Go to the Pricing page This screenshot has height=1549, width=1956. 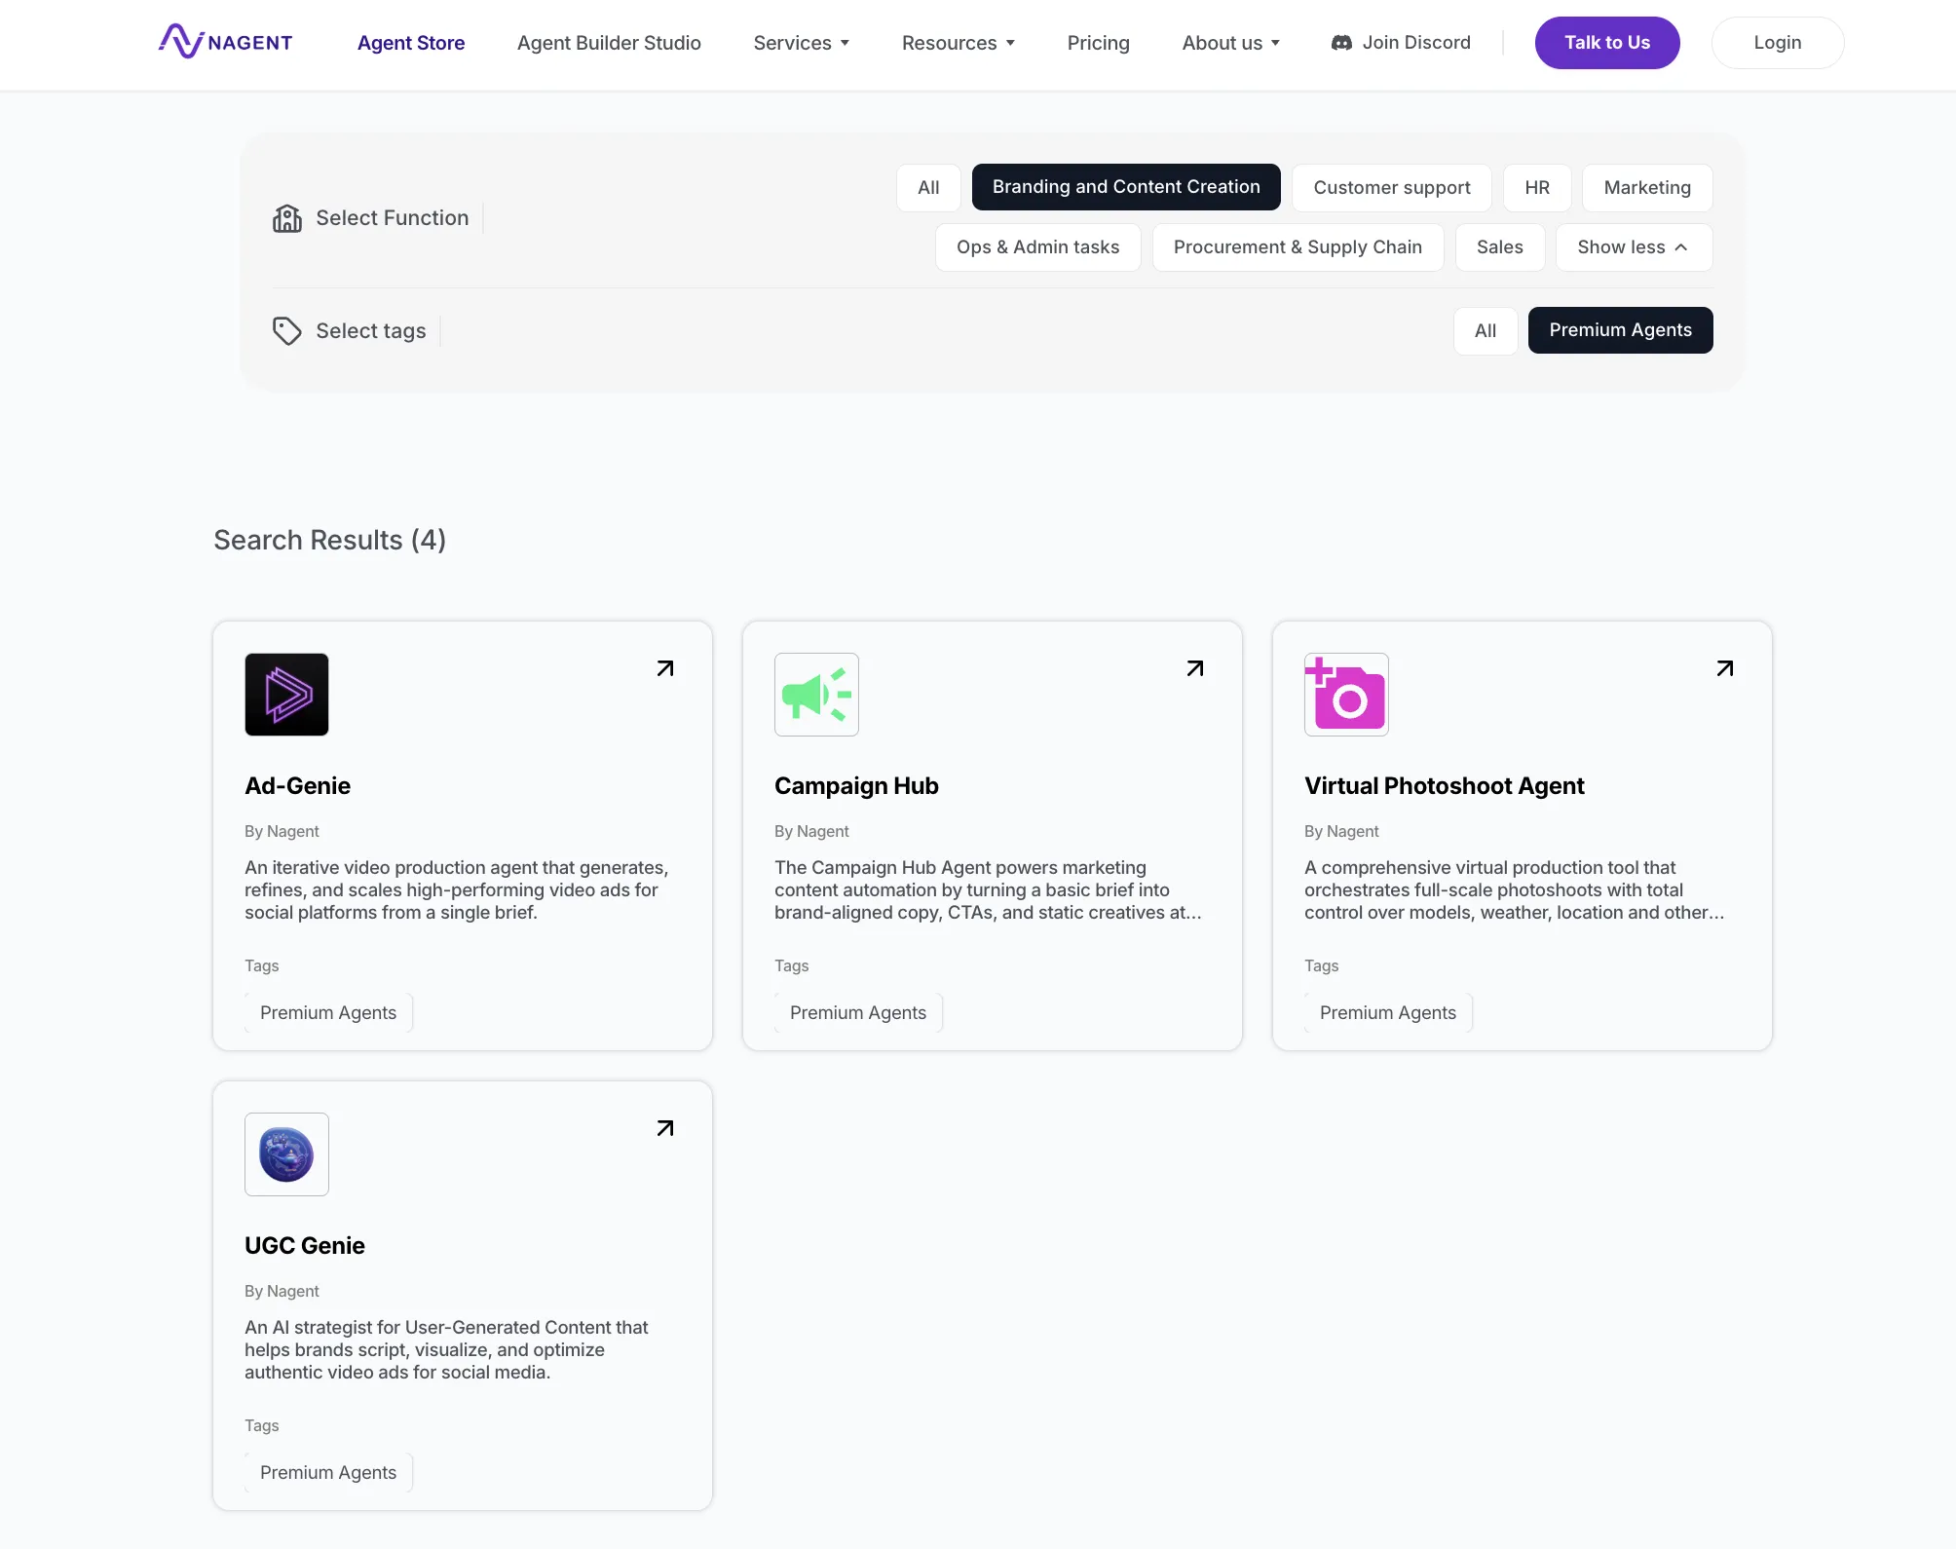click(x=1098, y=43)
